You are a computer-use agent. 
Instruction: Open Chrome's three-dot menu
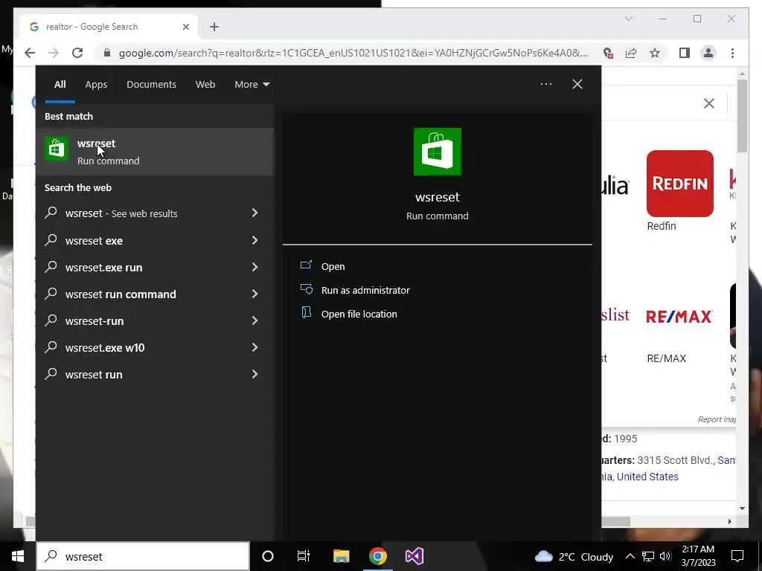[x=732, y=53]
